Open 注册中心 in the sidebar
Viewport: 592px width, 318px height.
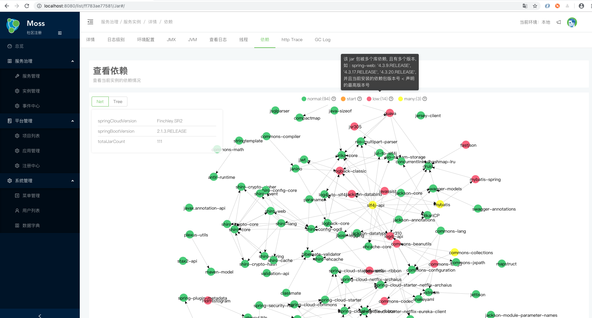40,166
